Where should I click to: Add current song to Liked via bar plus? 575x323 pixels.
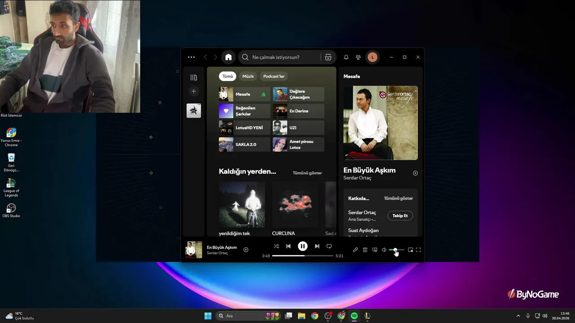click(246, 249)
